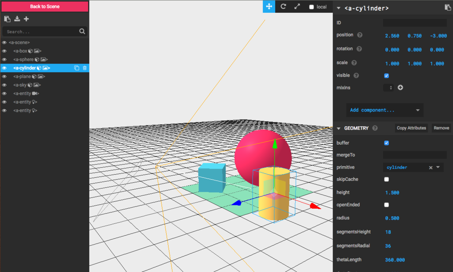Click geometry cube icon on a-plane row
The width and height of the screenshot is (453, 272).
click(x=34, y=77)
